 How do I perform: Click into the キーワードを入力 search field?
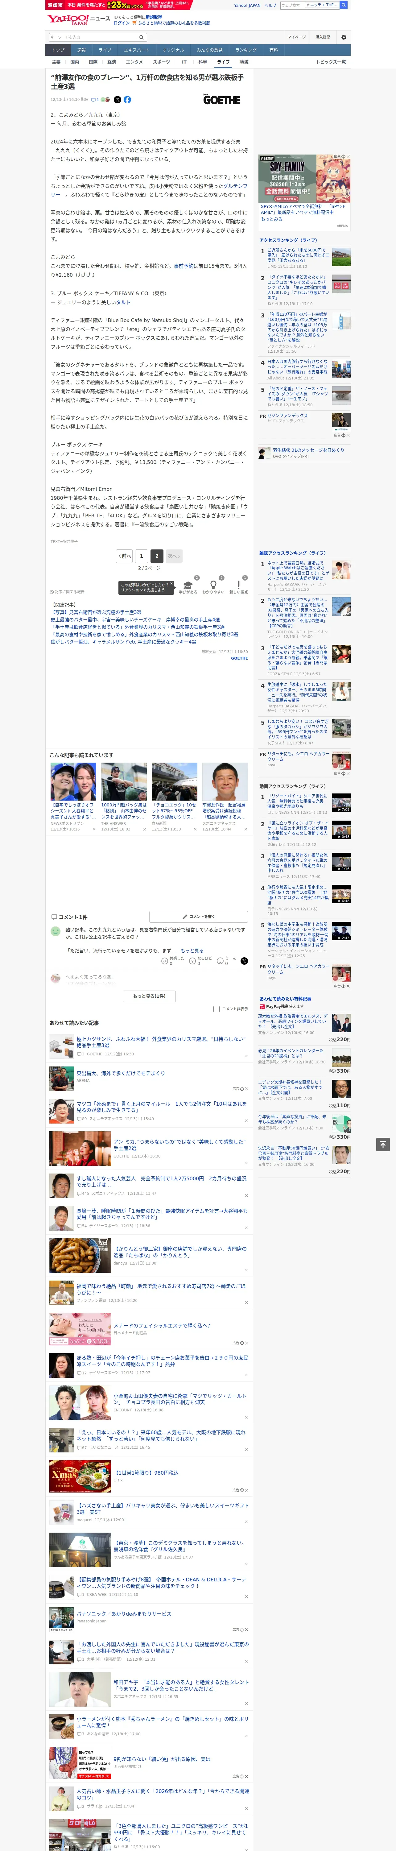[92, 37]
